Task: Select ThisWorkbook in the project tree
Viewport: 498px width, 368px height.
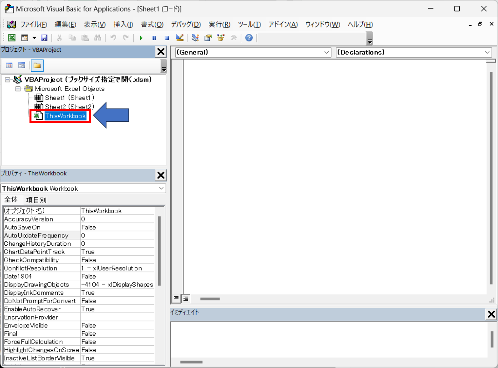Action: coord(65,116)
